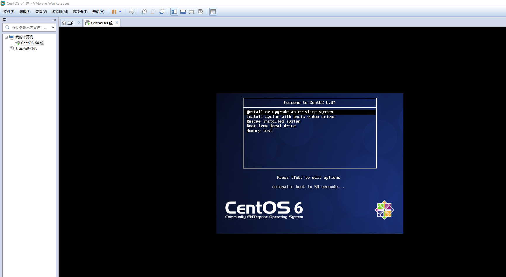Open the library search dropdown arrow

click(53, 27)
